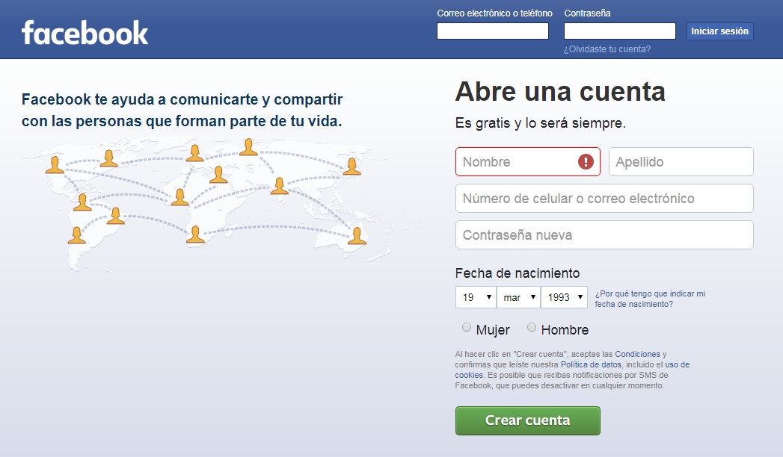Open the Política de datos link

pyautogui.click(x=591, y=364)
